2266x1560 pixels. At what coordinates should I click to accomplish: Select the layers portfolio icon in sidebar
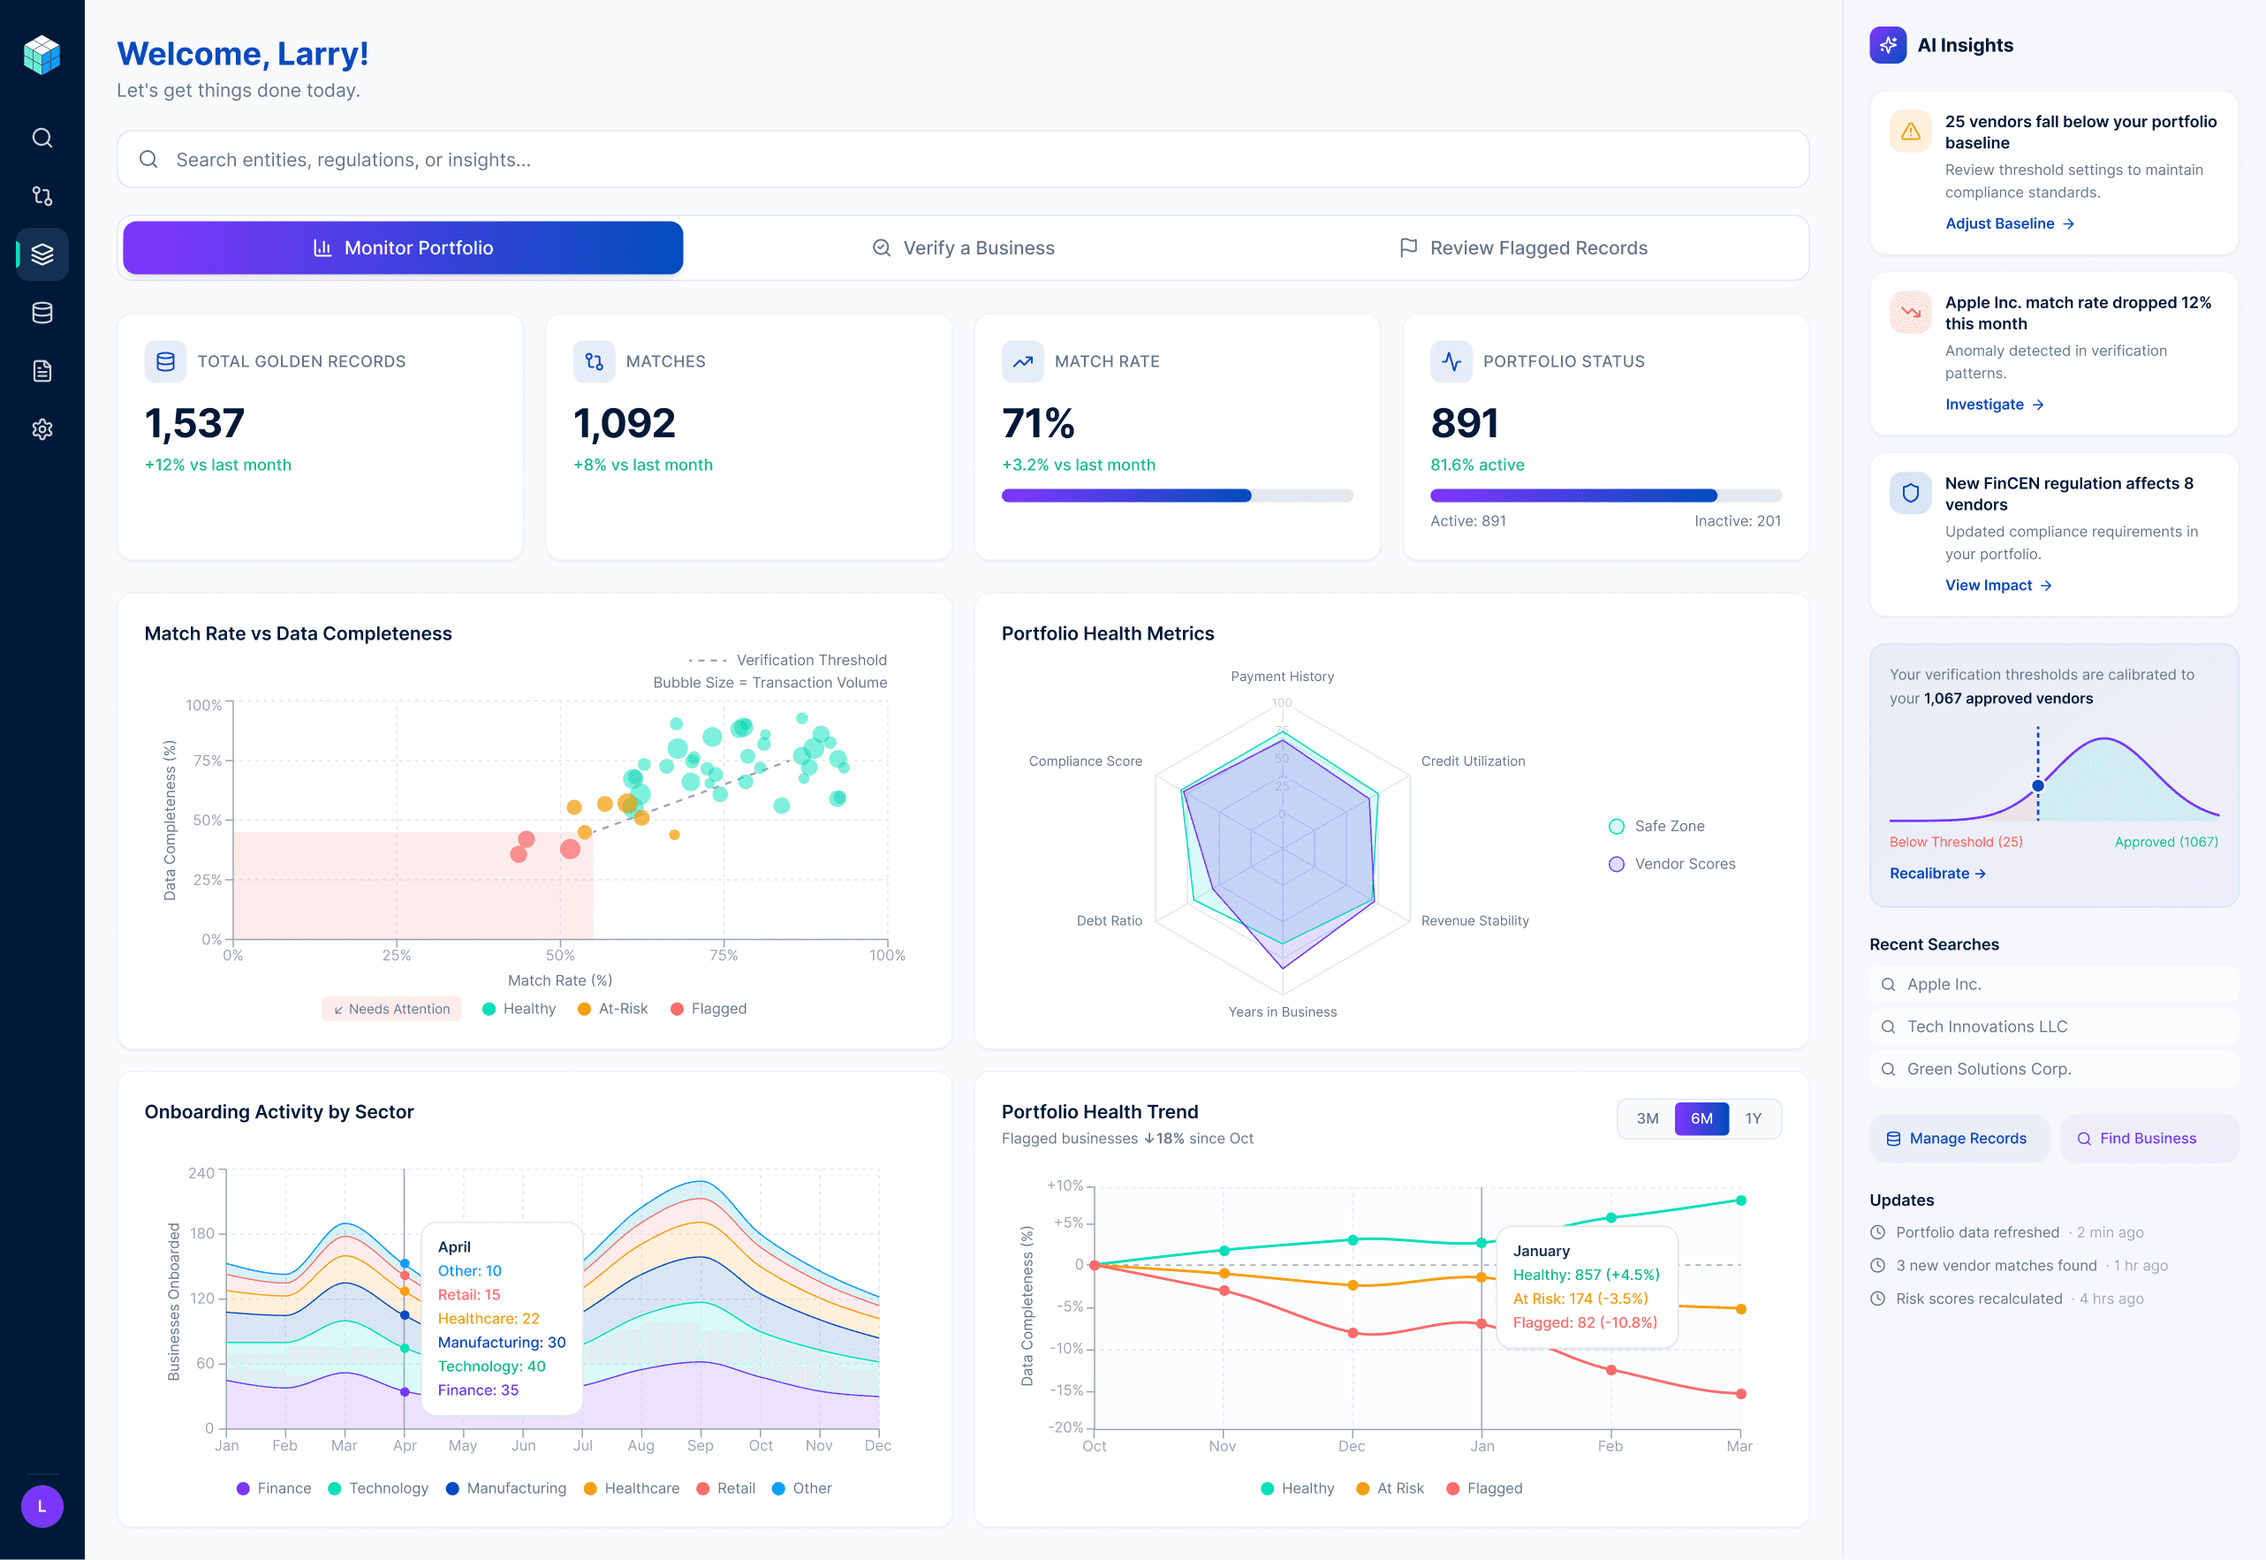(42, 254)
